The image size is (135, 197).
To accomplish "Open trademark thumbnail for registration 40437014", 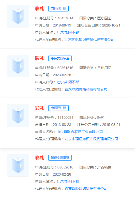I will pyautogui.click(x=18, y=16).
